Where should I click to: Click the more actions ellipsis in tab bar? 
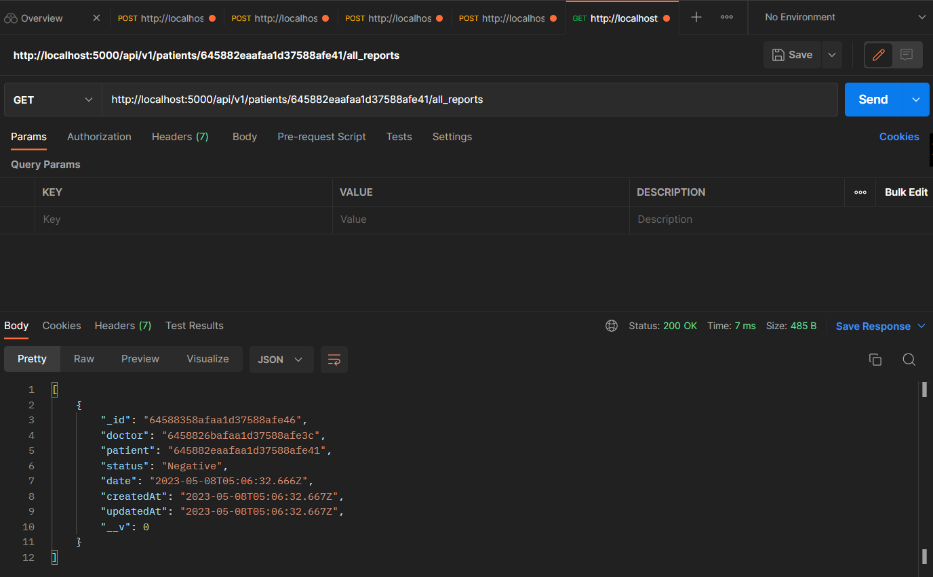click(726, 17)
